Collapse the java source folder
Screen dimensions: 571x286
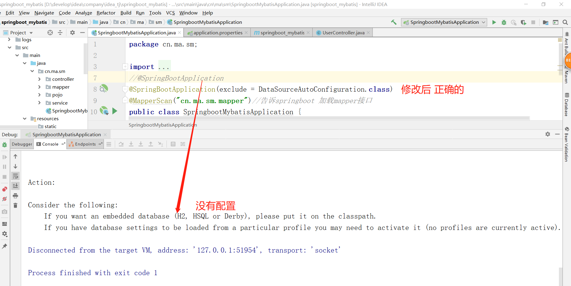(24, 63)
